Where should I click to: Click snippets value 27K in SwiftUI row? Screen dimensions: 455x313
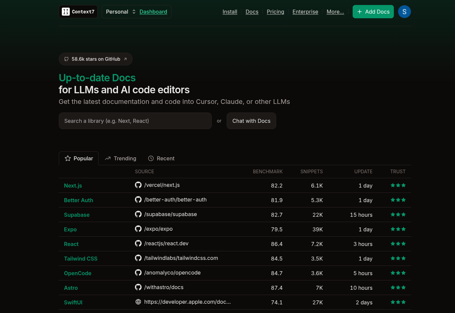318,302
